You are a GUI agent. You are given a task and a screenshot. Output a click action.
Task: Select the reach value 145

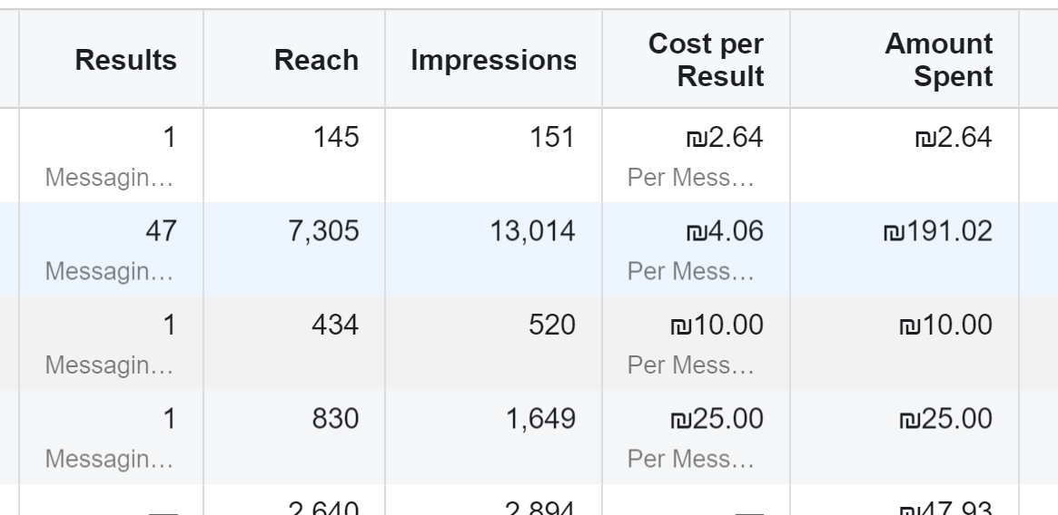tap(336, 138)
